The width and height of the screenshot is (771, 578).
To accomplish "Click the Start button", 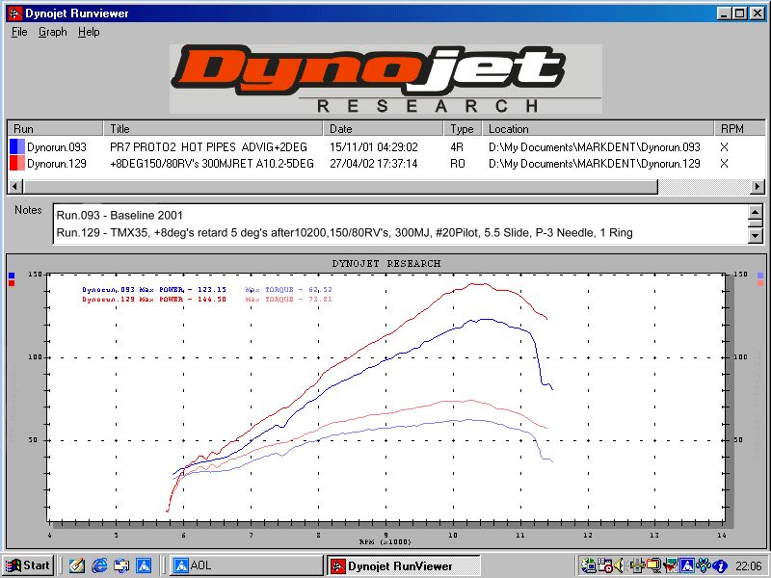I will point(27,565).
